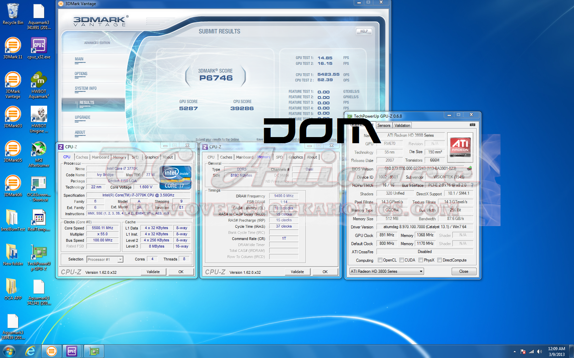Expand the ATI Radeon HD 3800 Series dropdown
The height and width of the screenshot is (358, 574).
pos(421,271)
